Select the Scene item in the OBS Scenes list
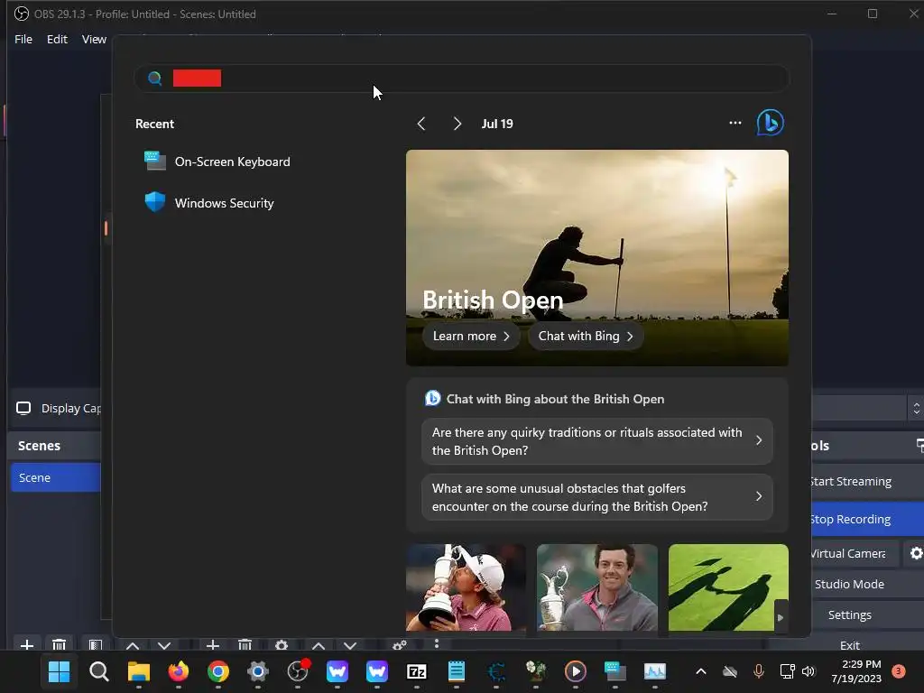Viewport: 924px width, 693px height. pyautogui.click(x=55, y=477)
